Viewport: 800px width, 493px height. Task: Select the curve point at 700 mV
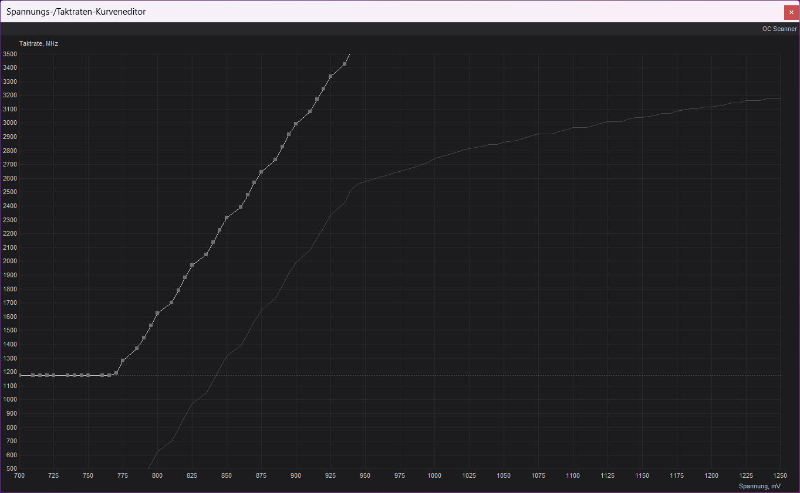click(x=19, y=375)
